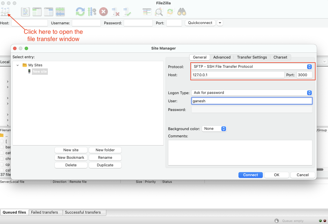Open directory listing filters icon
The image size is (328, 224).
coord(147,12)
